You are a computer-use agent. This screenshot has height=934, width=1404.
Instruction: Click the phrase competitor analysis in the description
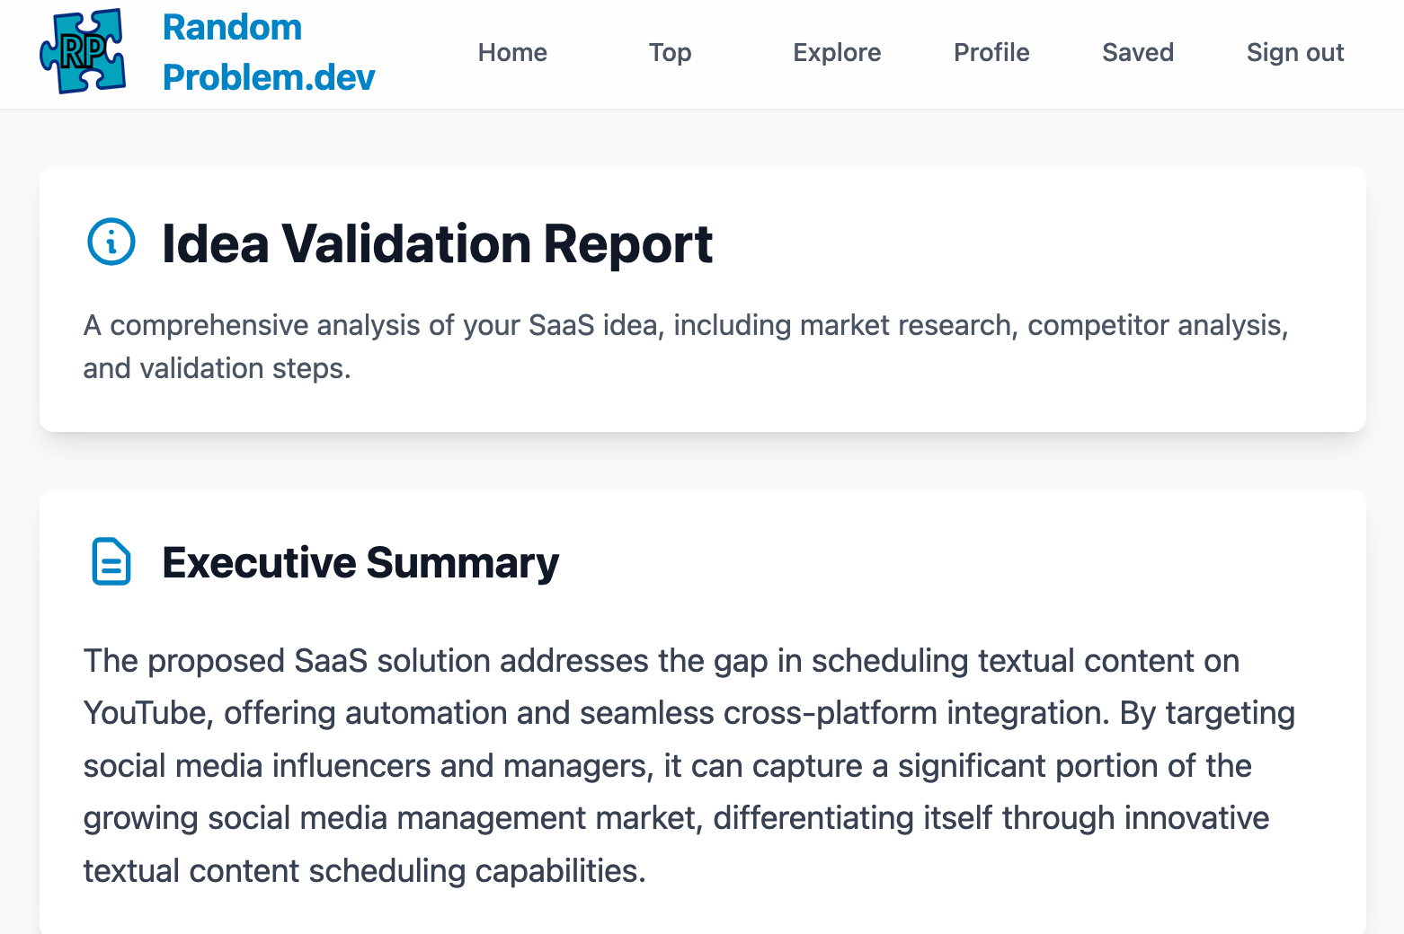1156,325
